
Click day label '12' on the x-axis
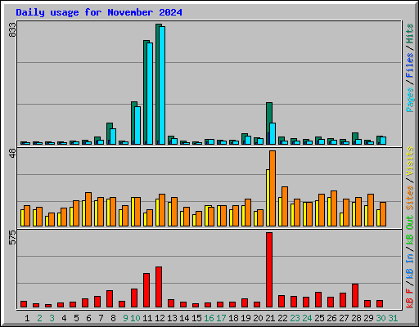(160, 318)
